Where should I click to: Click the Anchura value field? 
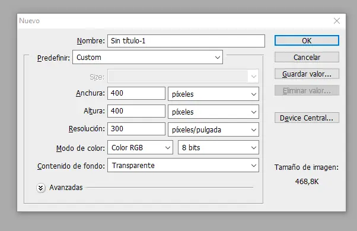[x=136, y=93]
